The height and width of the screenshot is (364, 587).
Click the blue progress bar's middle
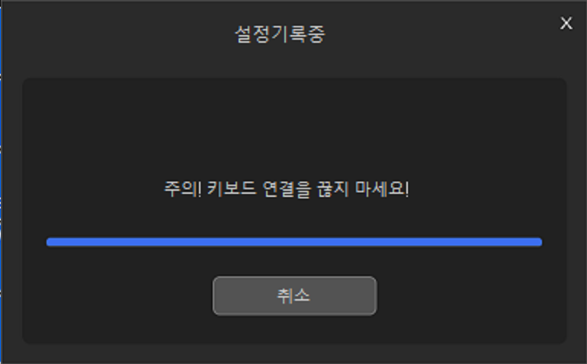coord(294,242)
